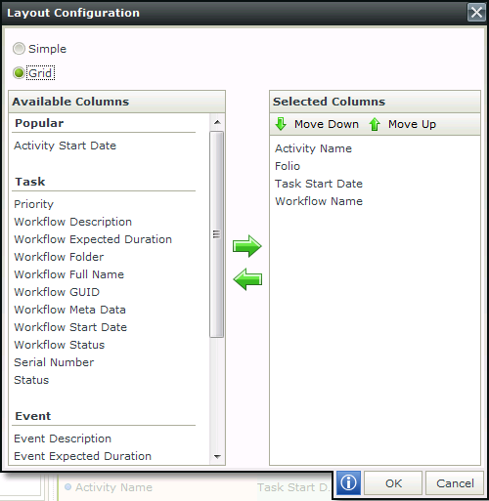
Task: Select the Simple layout radio button
Action: 19,49
